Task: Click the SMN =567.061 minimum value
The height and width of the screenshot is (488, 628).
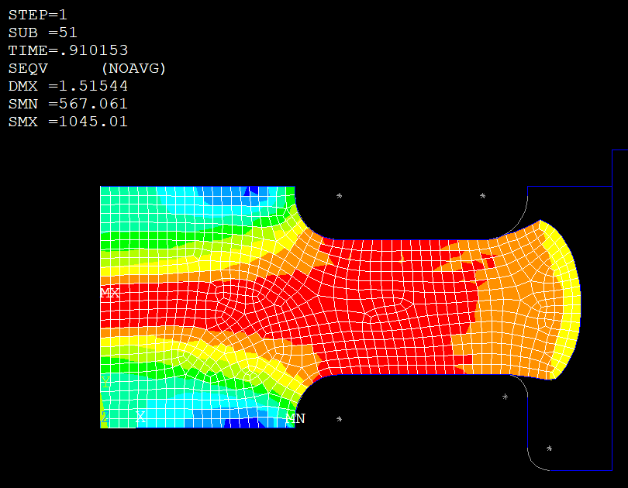Action: [68, 104]
